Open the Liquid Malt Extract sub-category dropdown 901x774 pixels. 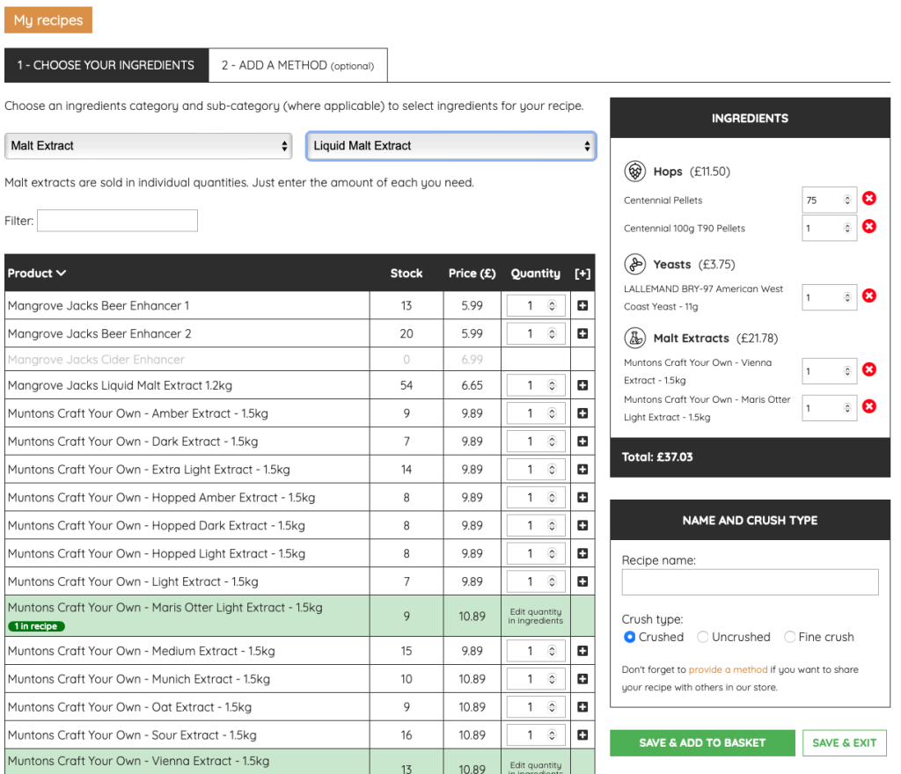pyautogui.click(x=451, y=146)
